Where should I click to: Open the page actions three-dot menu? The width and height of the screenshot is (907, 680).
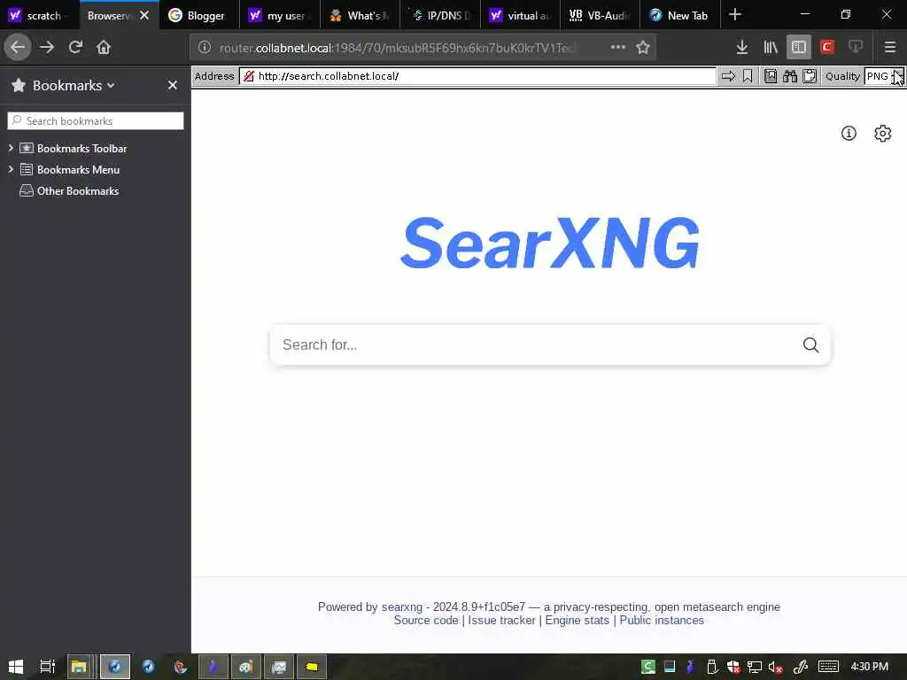617,47
